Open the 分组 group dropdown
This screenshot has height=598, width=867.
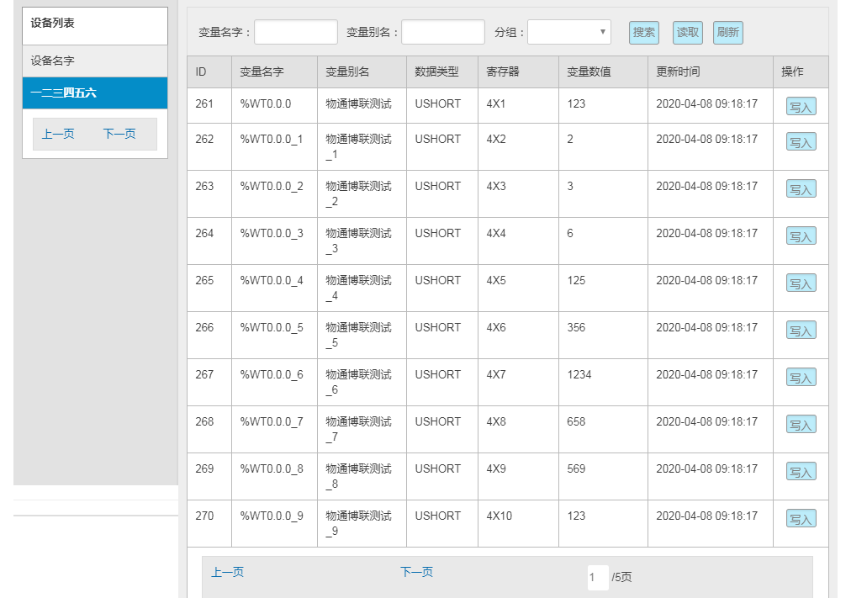[x=569, y=32]
